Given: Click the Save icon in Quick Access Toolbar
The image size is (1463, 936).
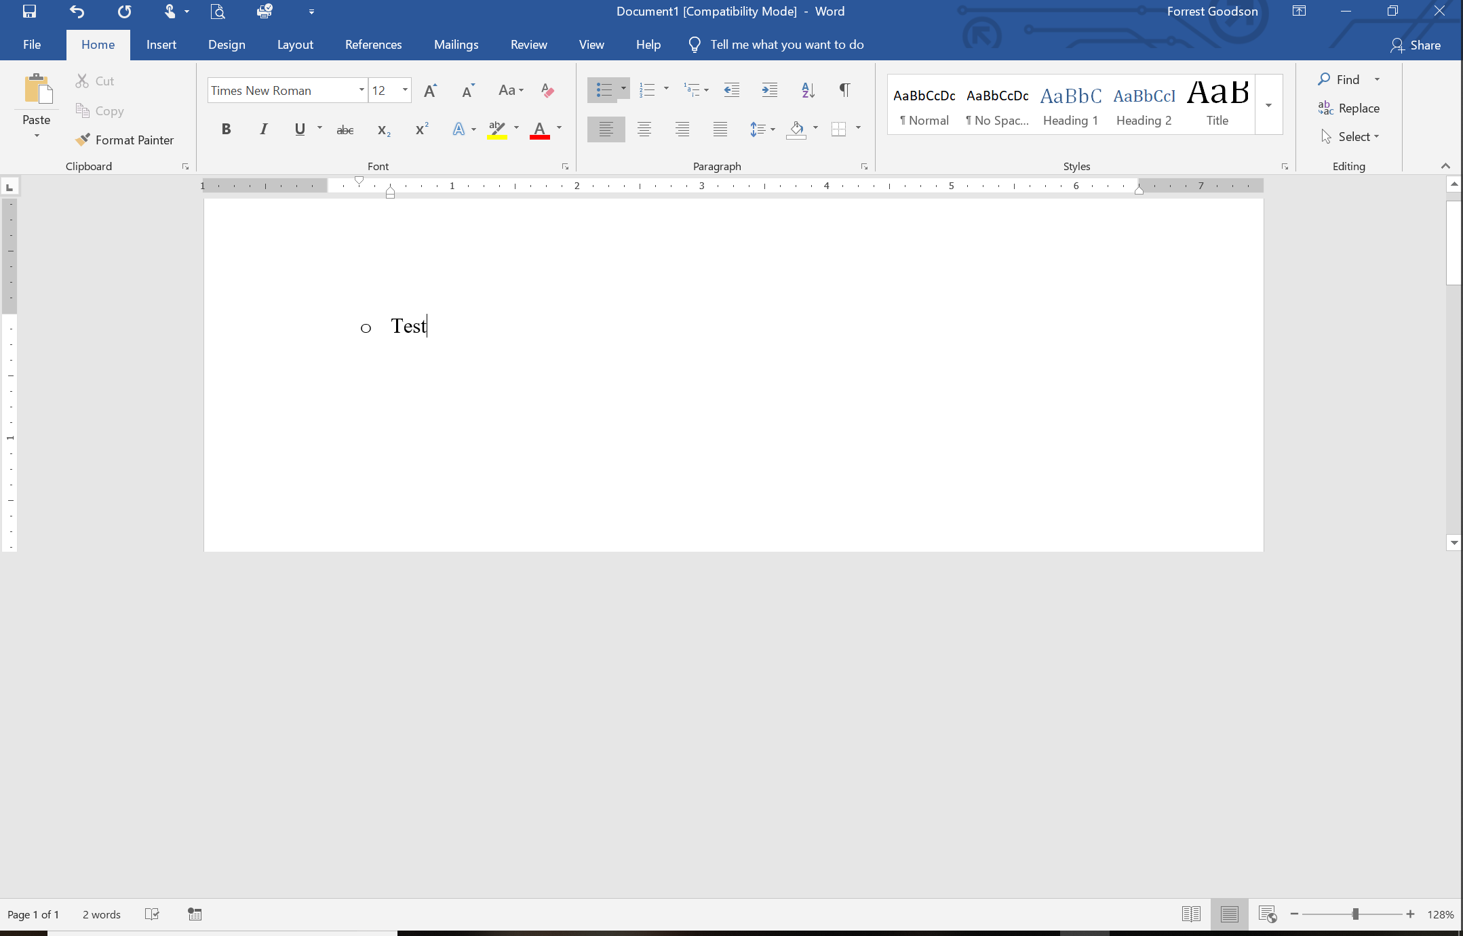Looking at the screenshot, I should (x=29, y=12).
